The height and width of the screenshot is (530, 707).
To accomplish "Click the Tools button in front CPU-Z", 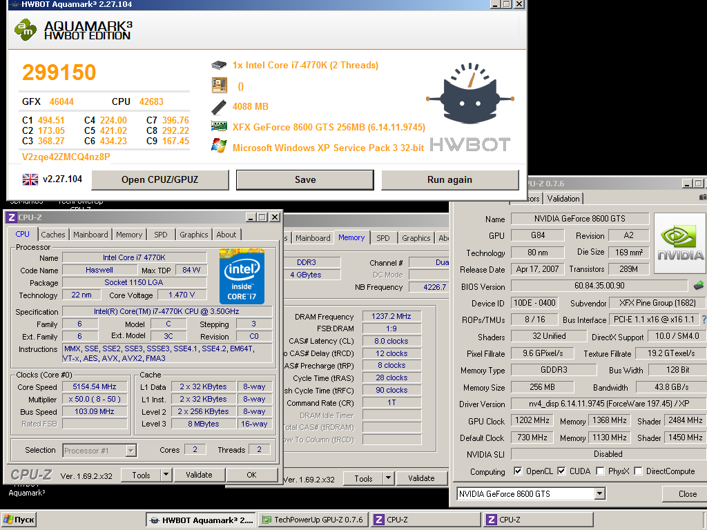I will pos(141,475).
